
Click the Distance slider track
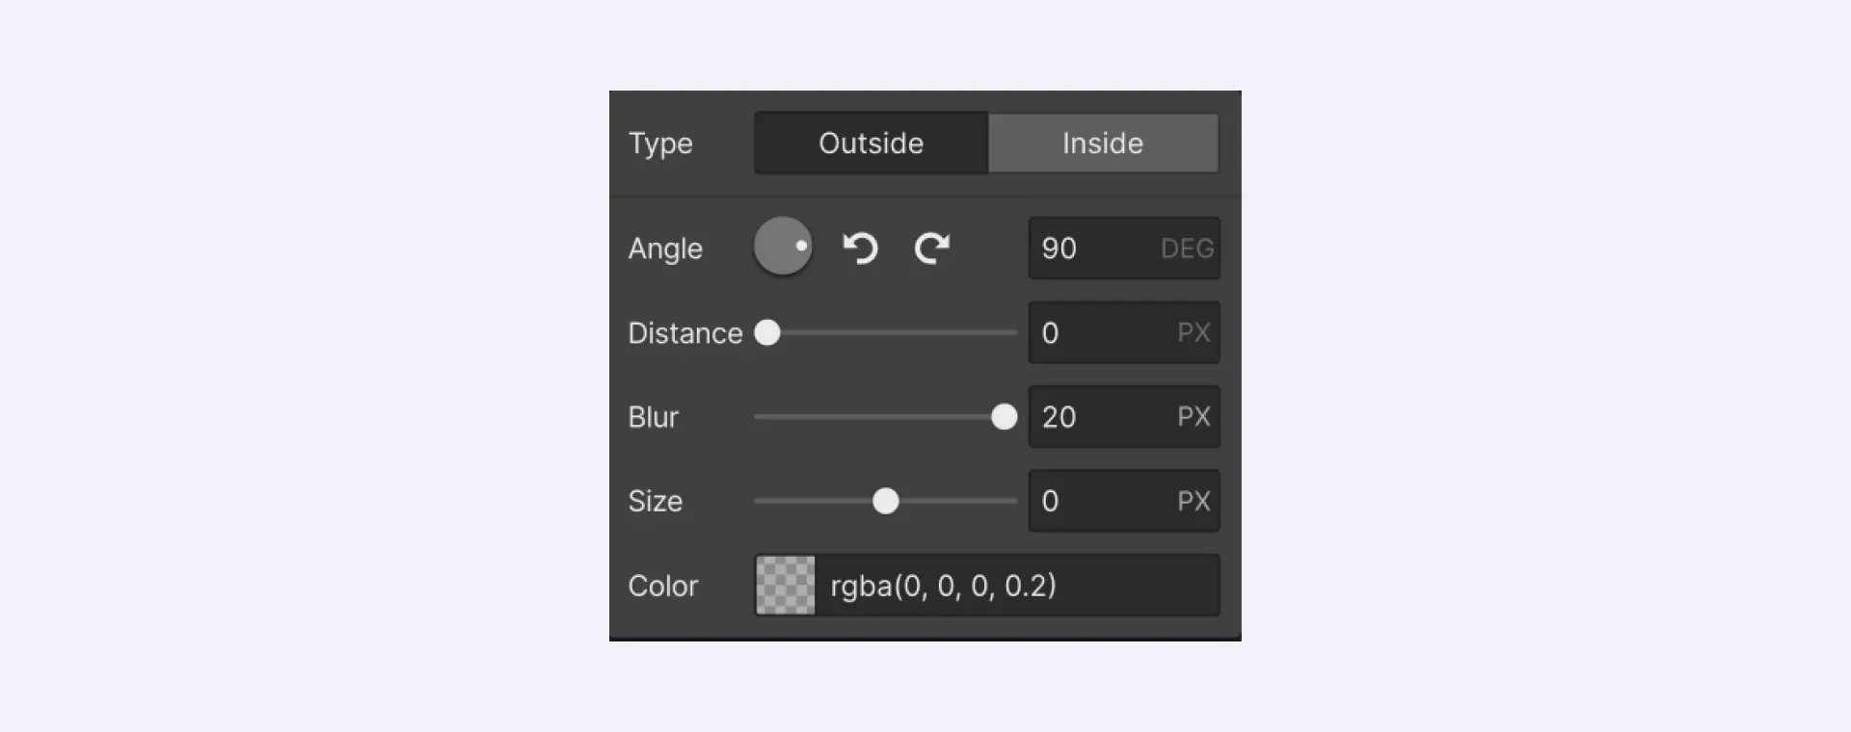886,333
